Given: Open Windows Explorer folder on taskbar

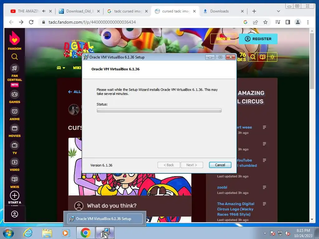Looking at the screenshot, I should pos(47,233).
